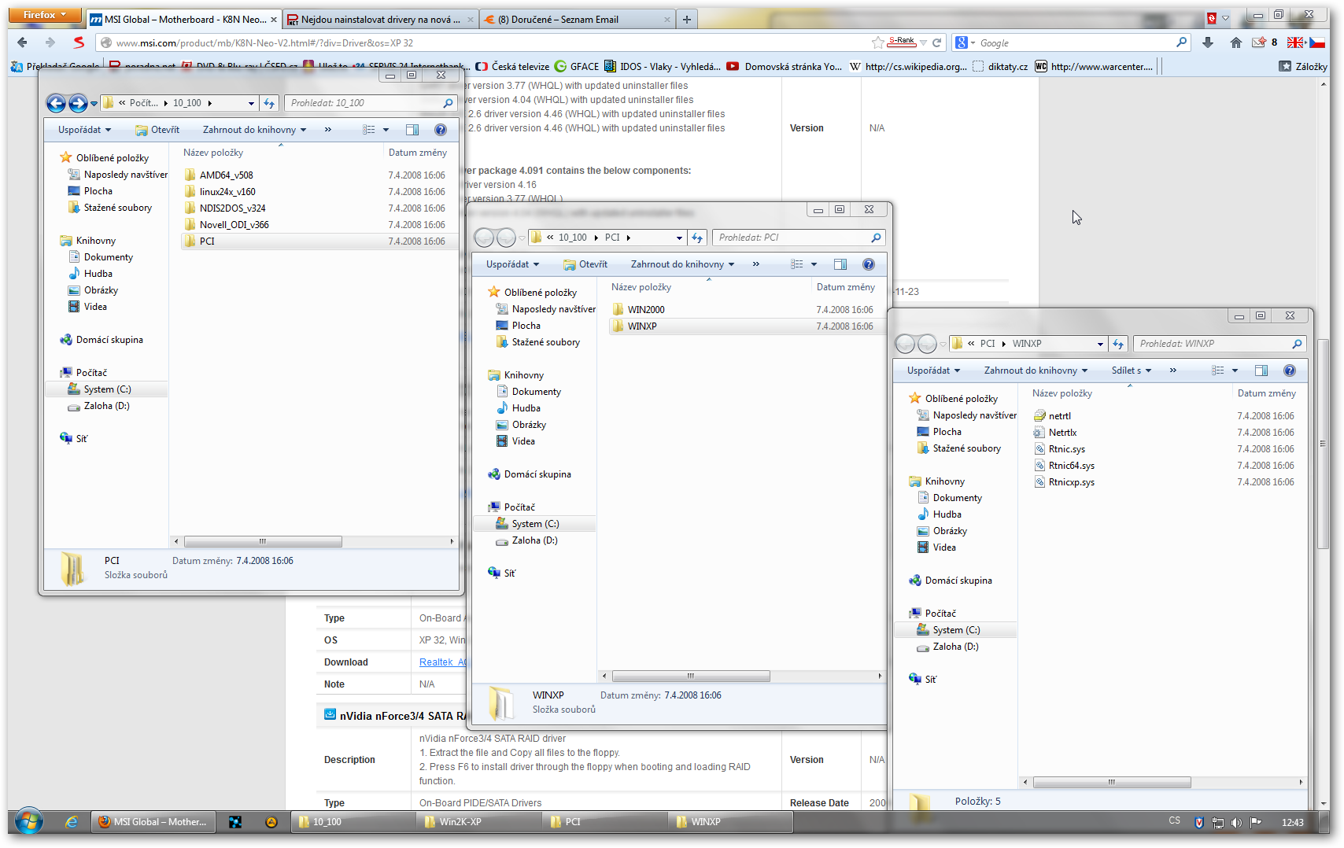Open WINXP taskbar window button
Image resolution: width=1344 pixels, height=848 pixels.
[x=729, y=822]
